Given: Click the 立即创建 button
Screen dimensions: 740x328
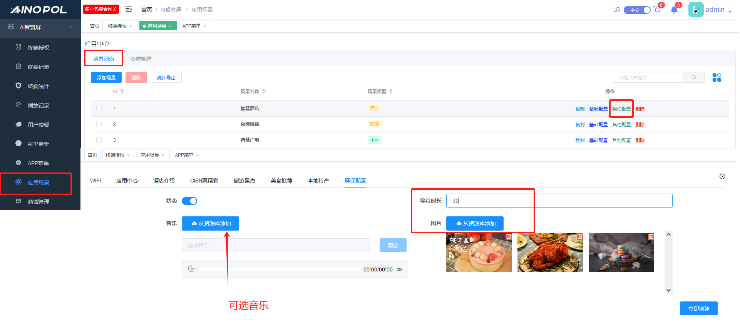Looking at the screenshot, I should [698, 309].
